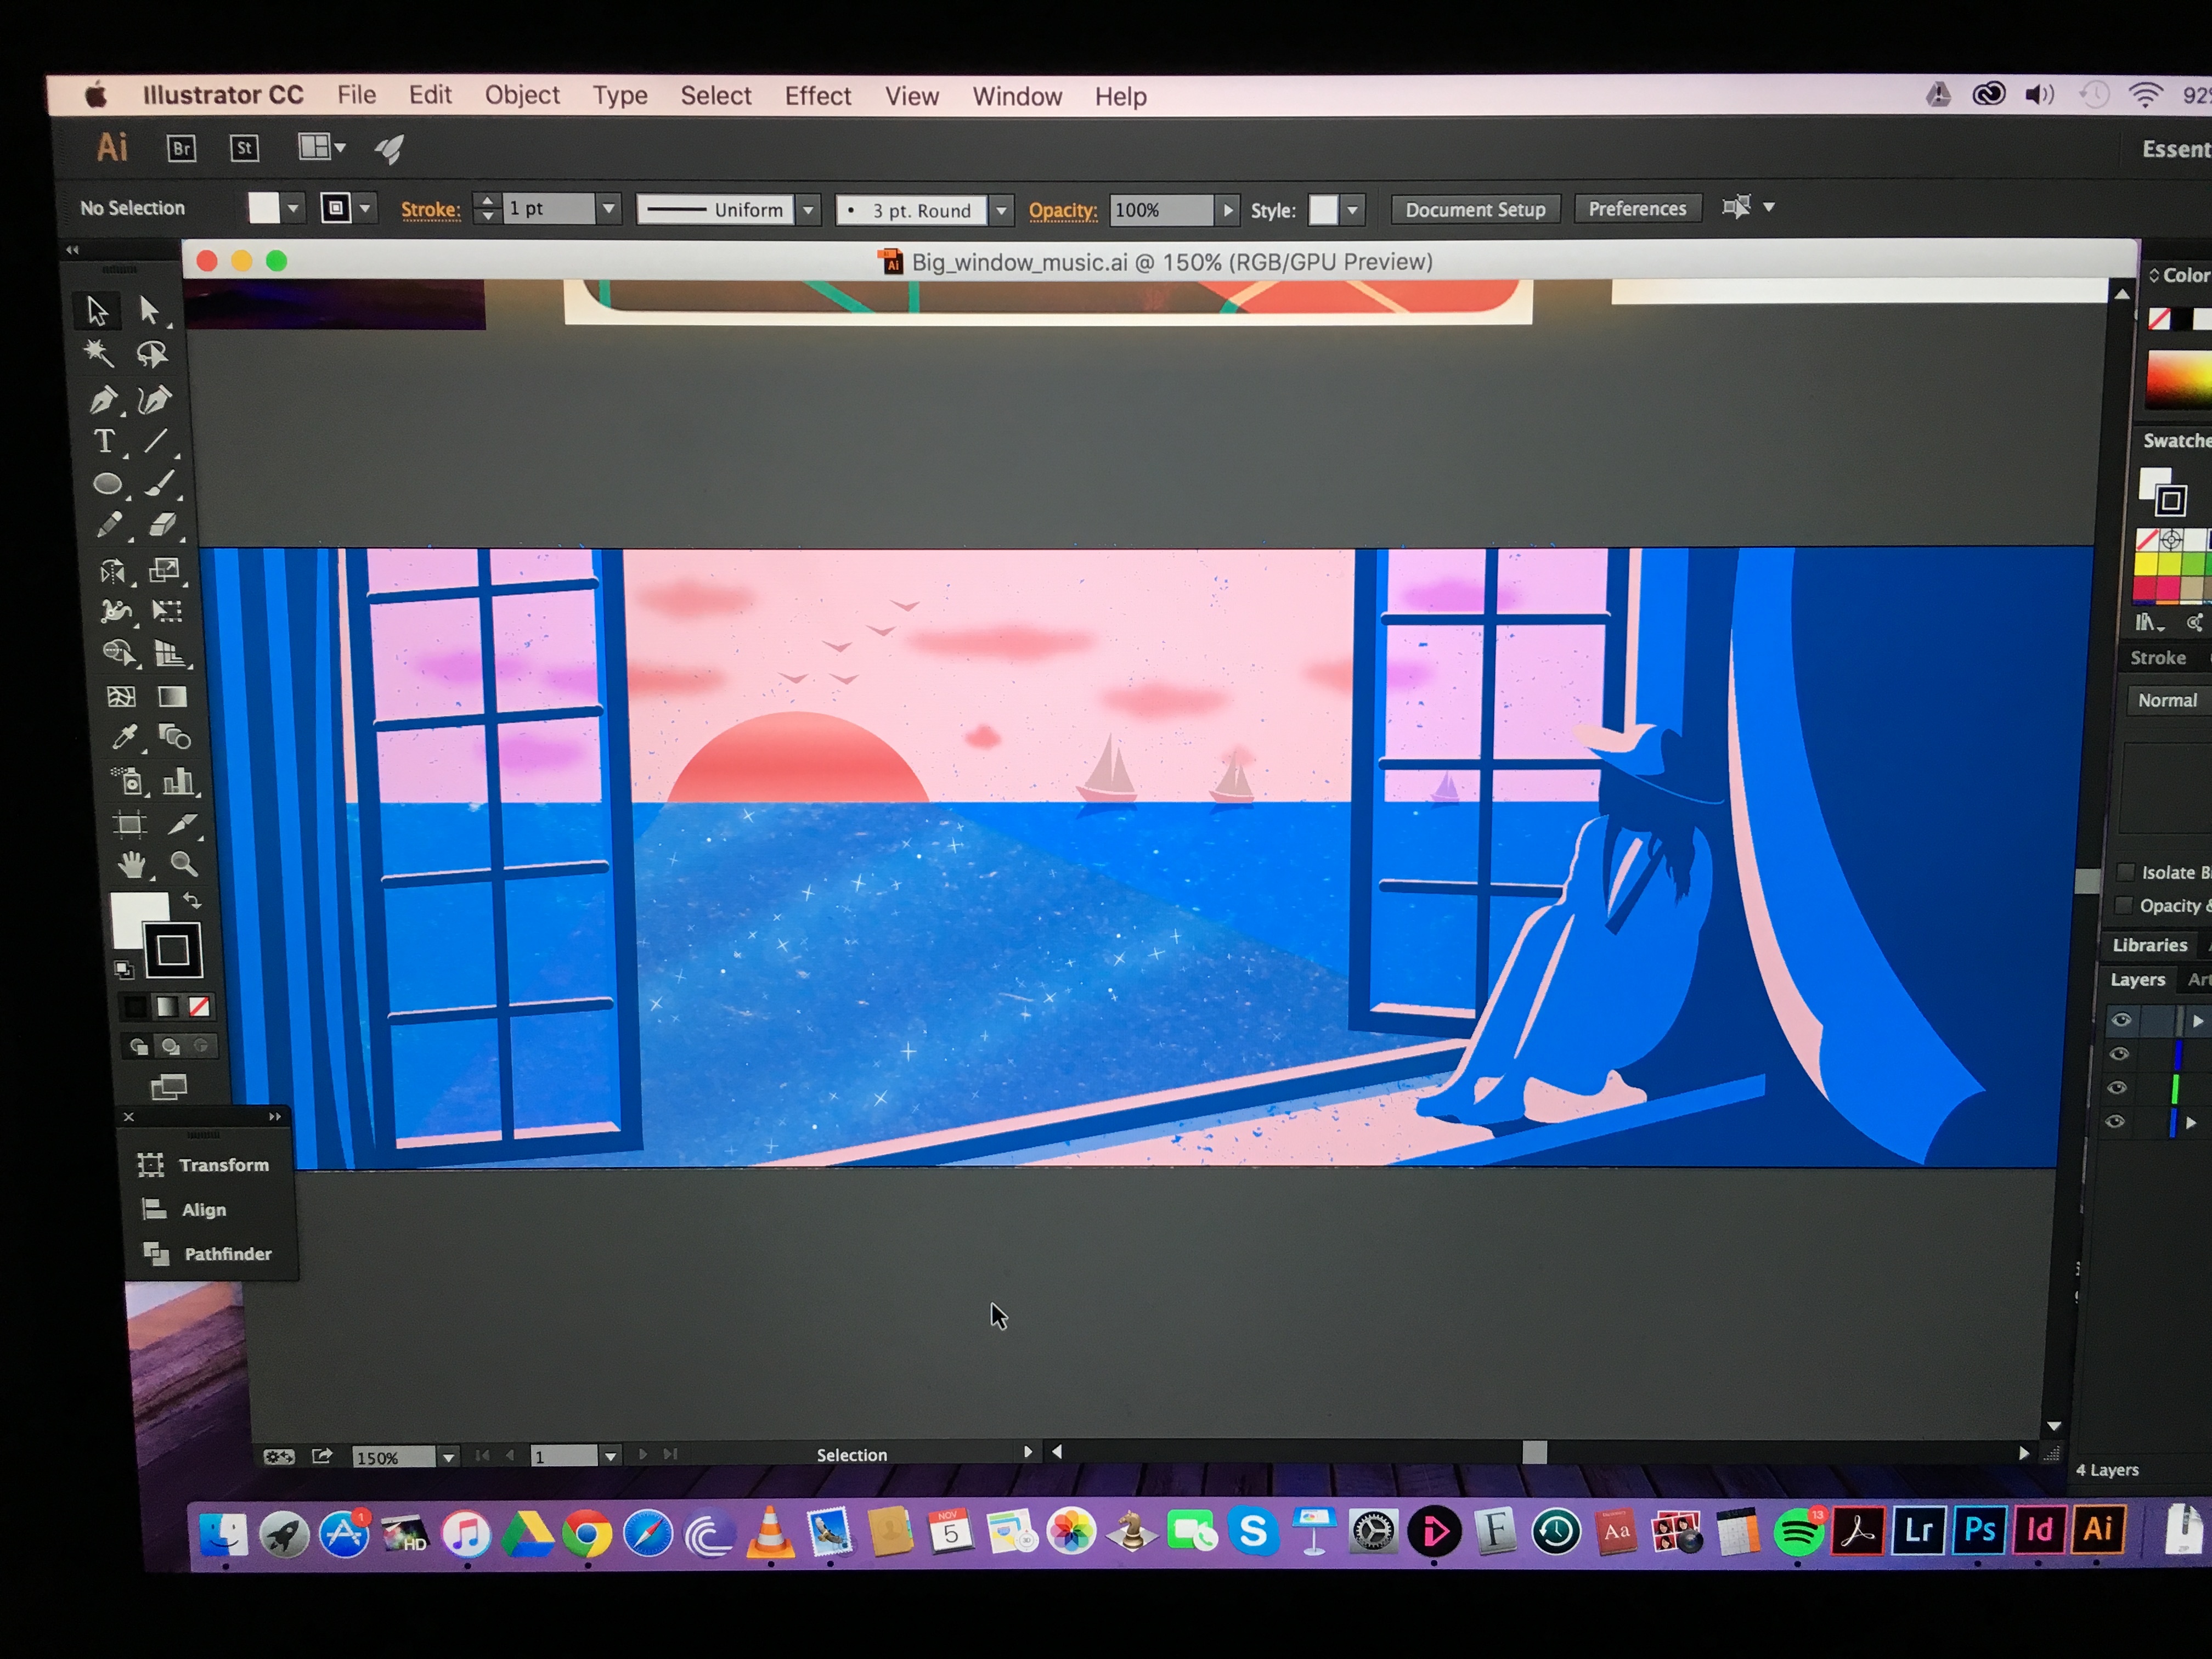The height and width of the screenshot is (1659, 2212).
Task: Select the Type tool
Action: coord(104,442)
